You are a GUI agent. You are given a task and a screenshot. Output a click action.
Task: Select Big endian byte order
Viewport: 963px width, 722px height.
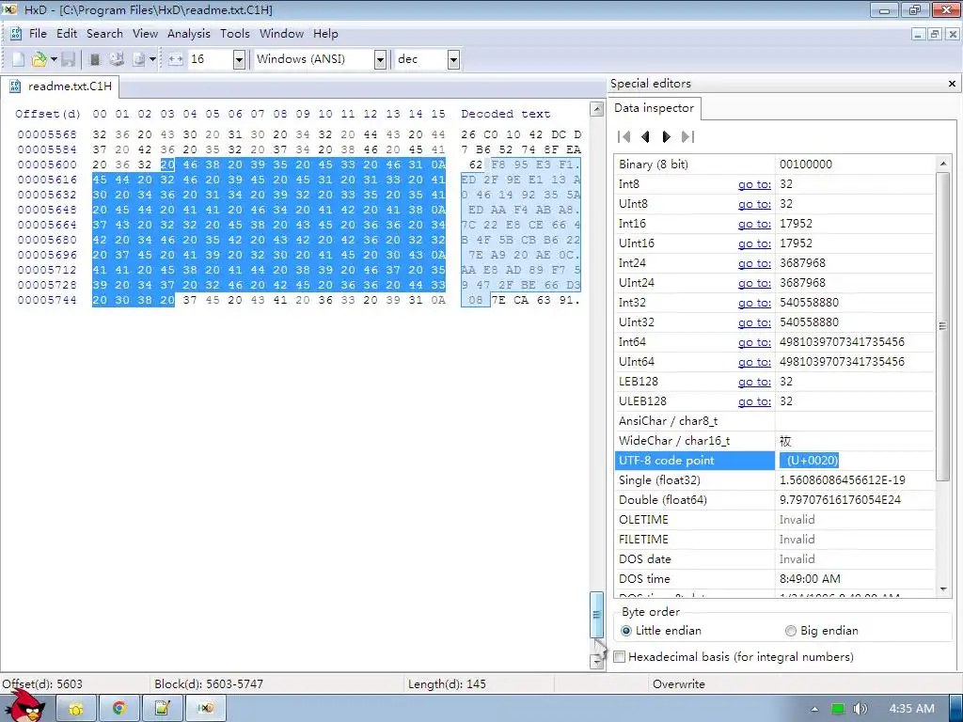click(x=822, y=631)
